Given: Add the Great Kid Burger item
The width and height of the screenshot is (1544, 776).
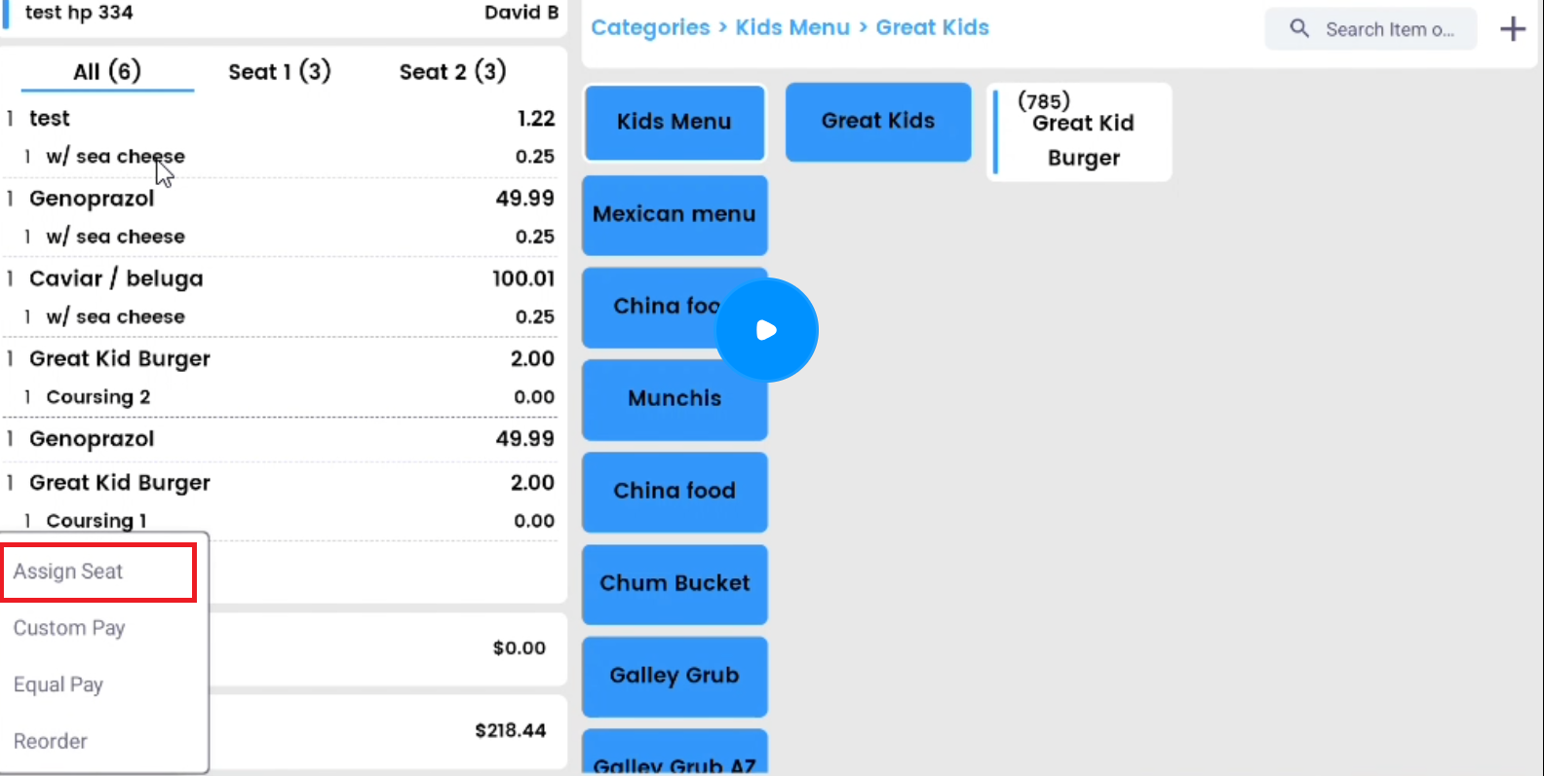Looking at the screenshot, I should point(1082,132).
